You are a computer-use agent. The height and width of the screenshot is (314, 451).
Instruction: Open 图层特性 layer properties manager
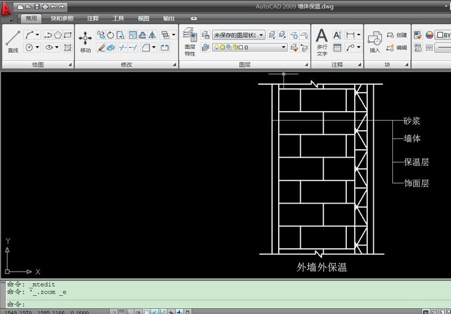(190, 42)
